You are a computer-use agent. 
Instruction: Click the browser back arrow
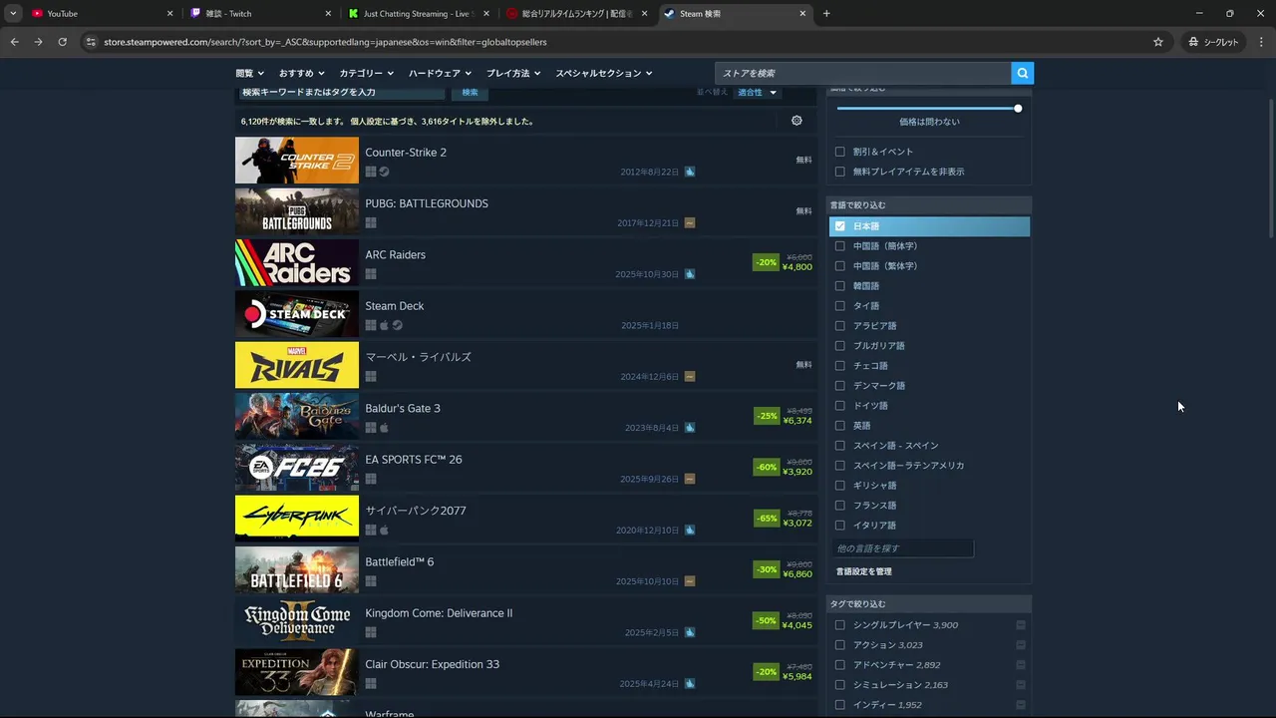tap(15, 42)
